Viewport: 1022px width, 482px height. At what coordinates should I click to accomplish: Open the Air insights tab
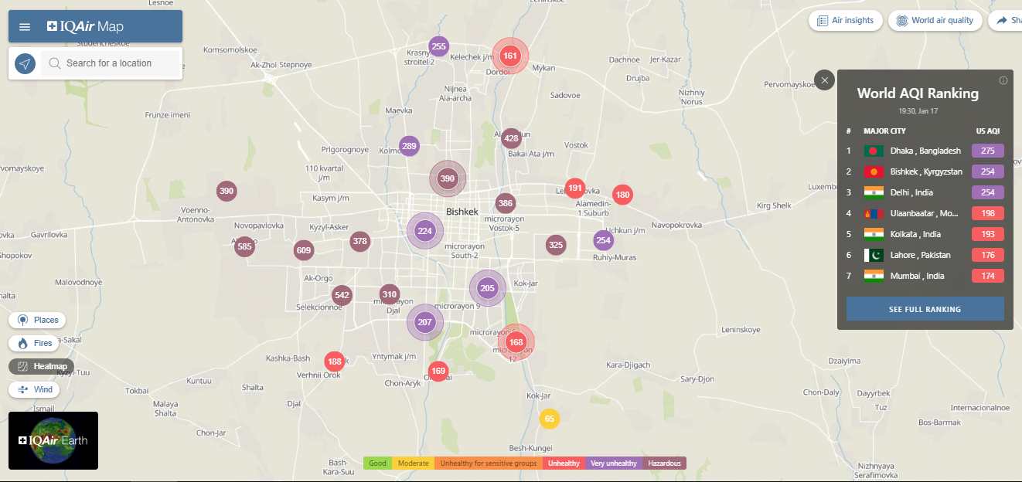click(x=845, y=21)
